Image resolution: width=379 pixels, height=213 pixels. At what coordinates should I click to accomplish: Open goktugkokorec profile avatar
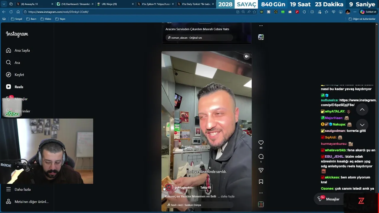(x=168, y=187)
